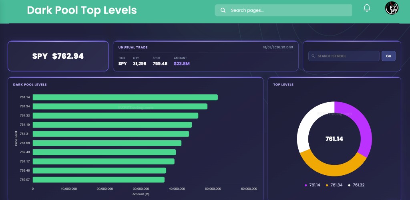Click the Dark Pool Levels panel heading

(x=30, y=85)
